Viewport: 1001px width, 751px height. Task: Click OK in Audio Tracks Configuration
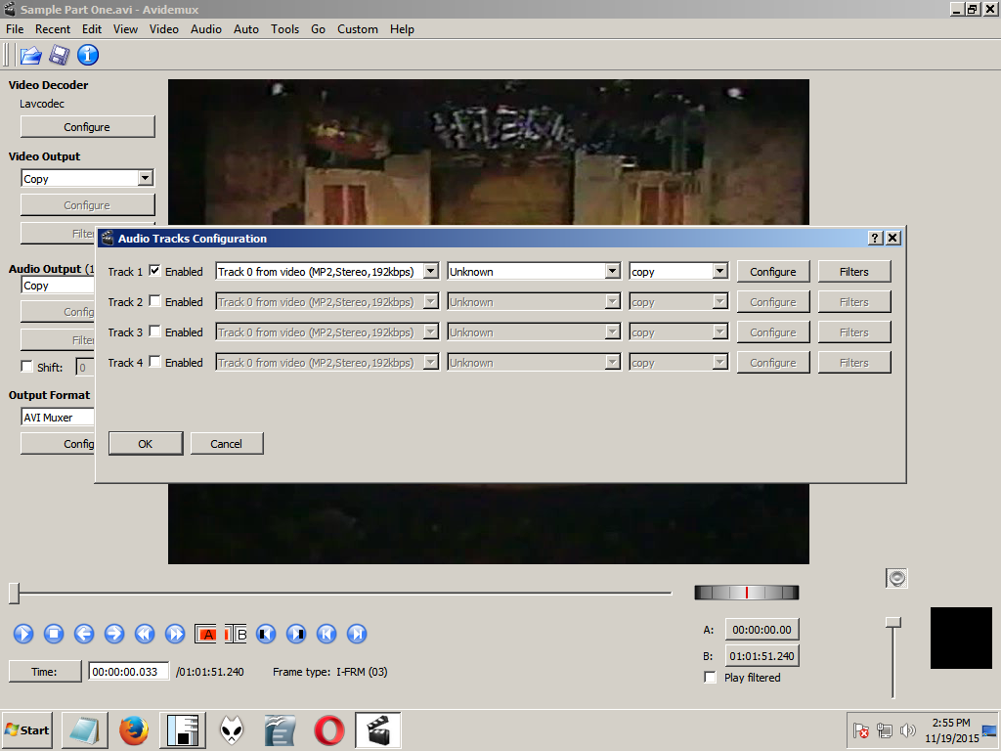coord(146,444)
